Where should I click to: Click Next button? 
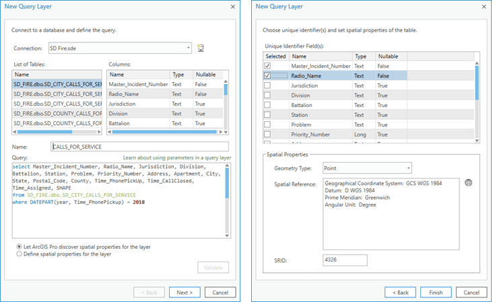pos(185,293)
